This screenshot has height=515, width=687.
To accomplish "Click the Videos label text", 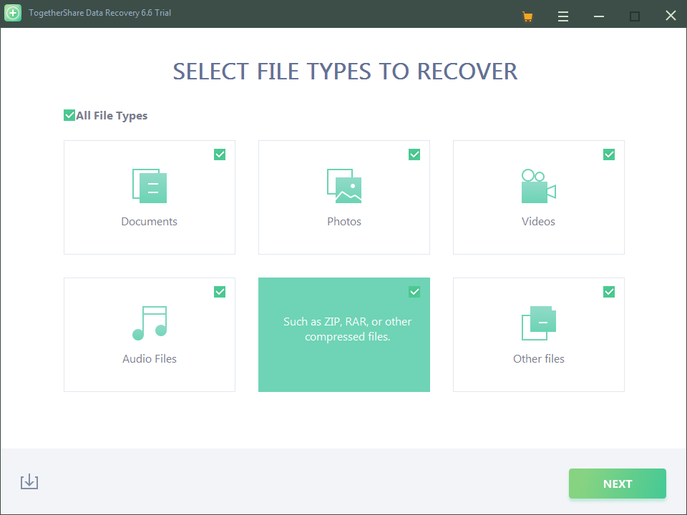I will coord(538,222).
